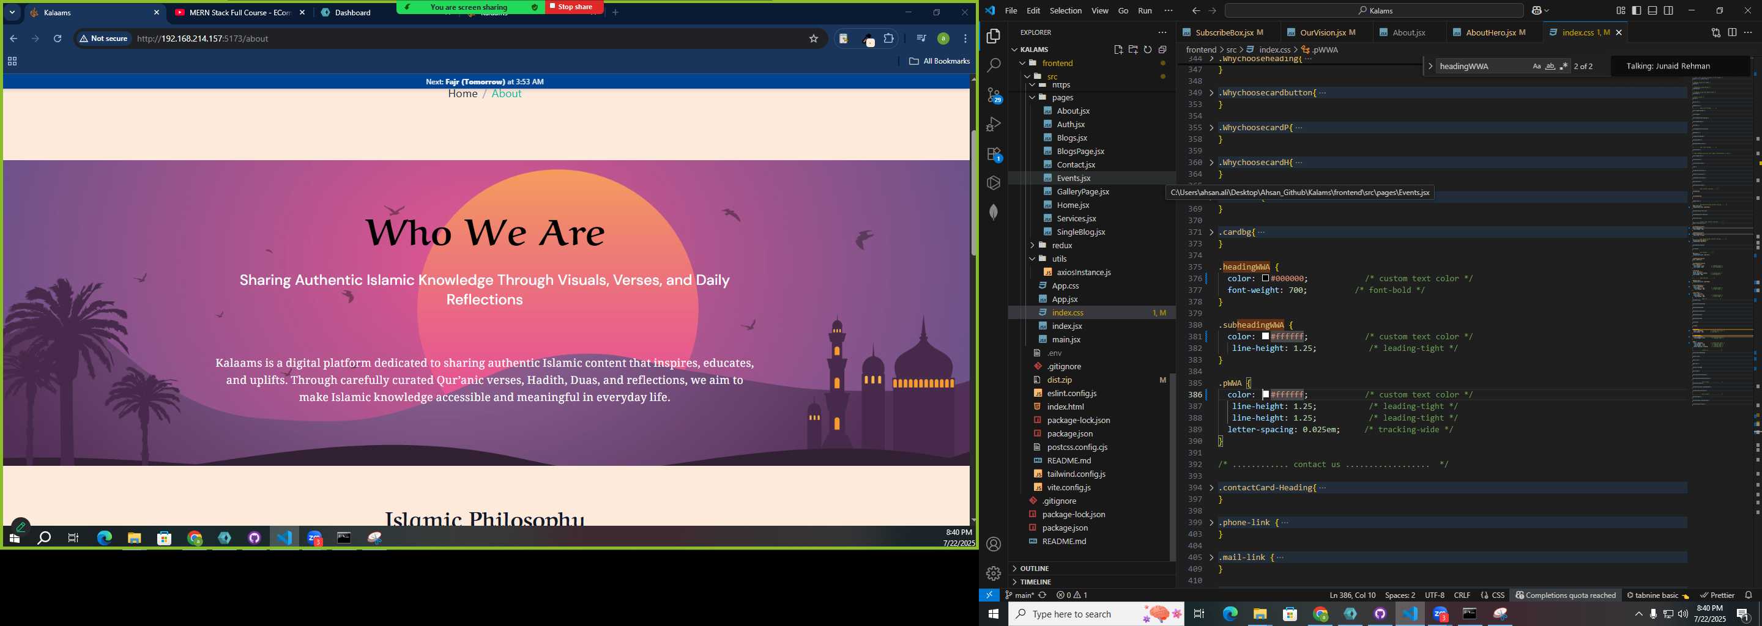Toggle the Primary Side Bar visibility
The width and height of the screenshot is (1762, 626).
[1636, 10]
